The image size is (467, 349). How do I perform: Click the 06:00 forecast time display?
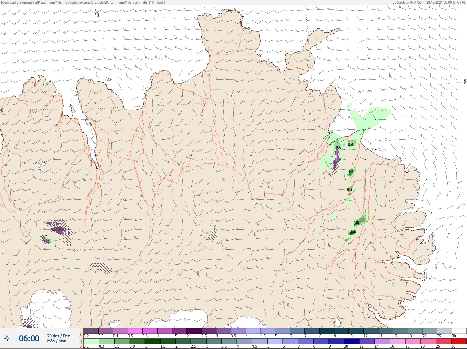pyautogui.click(x=29, y=338)
